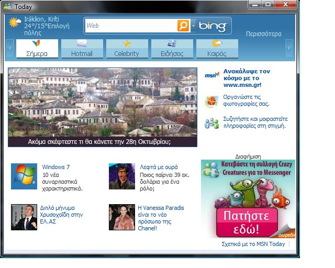Screen dimensions: 335x268
Task: Open the village photo feature image
Action: (103, 102)
